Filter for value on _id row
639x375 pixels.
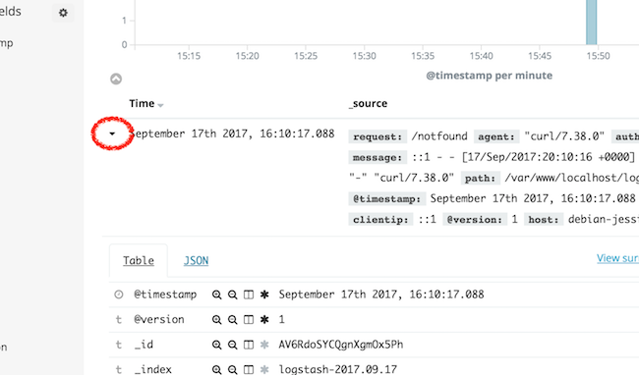(217, 345)
